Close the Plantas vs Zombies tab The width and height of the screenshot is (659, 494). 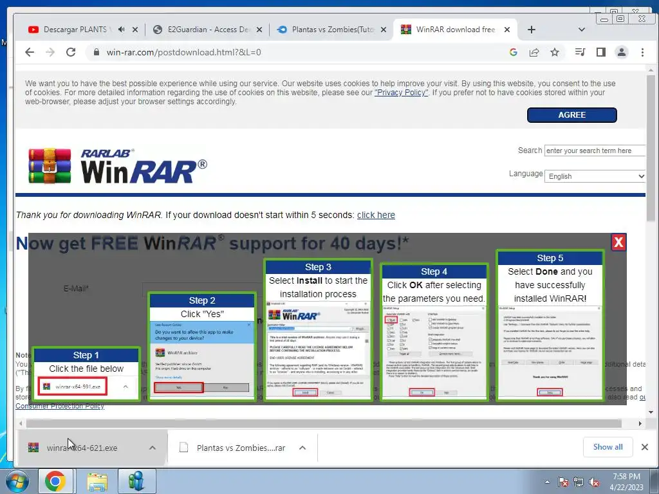click(384, 30)
